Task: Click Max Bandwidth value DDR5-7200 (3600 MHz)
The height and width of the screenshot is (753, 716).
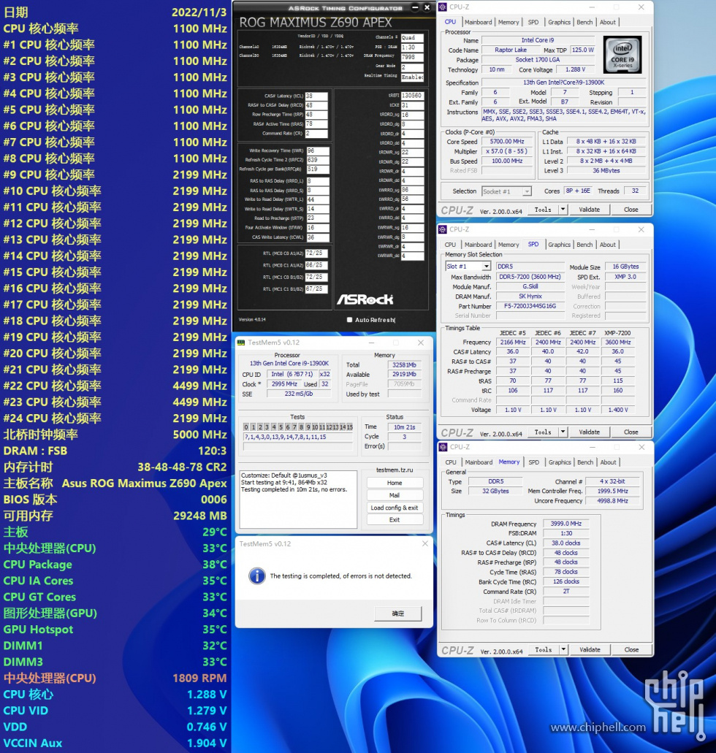Action: coord(530,277)
